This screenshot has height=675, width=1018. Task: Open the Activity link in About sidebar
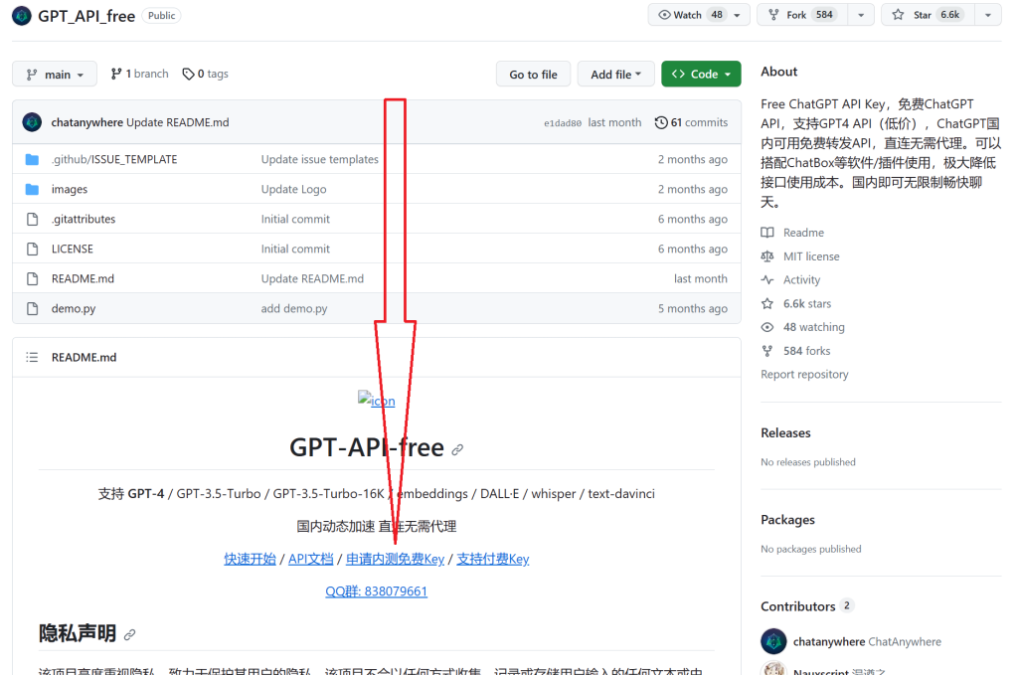pos(801,280)
